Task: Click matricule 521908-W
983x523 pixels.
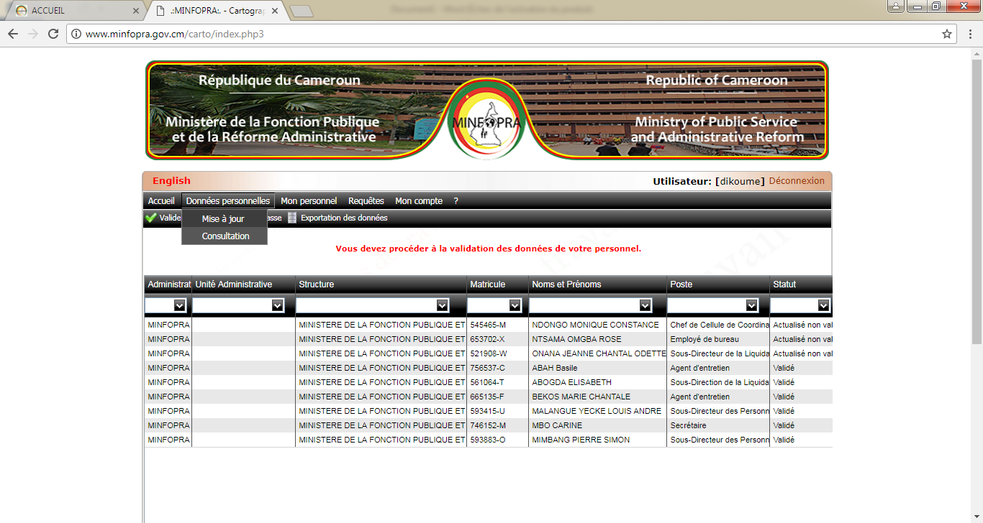Action: (x=489, y=353)
